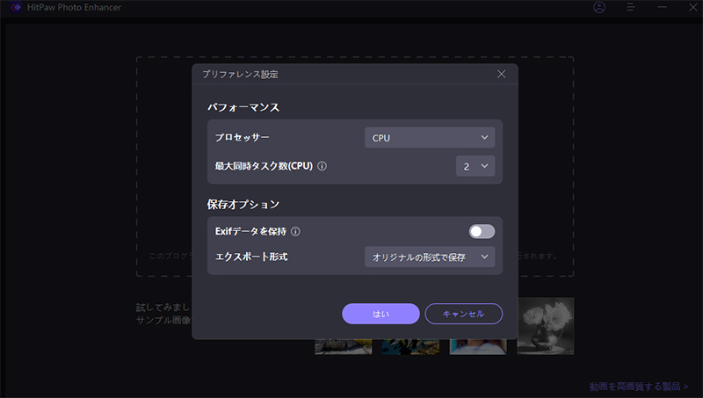Open the プロセッサー CPU dropdown
The image size is (703, 398).
point(430,138)
